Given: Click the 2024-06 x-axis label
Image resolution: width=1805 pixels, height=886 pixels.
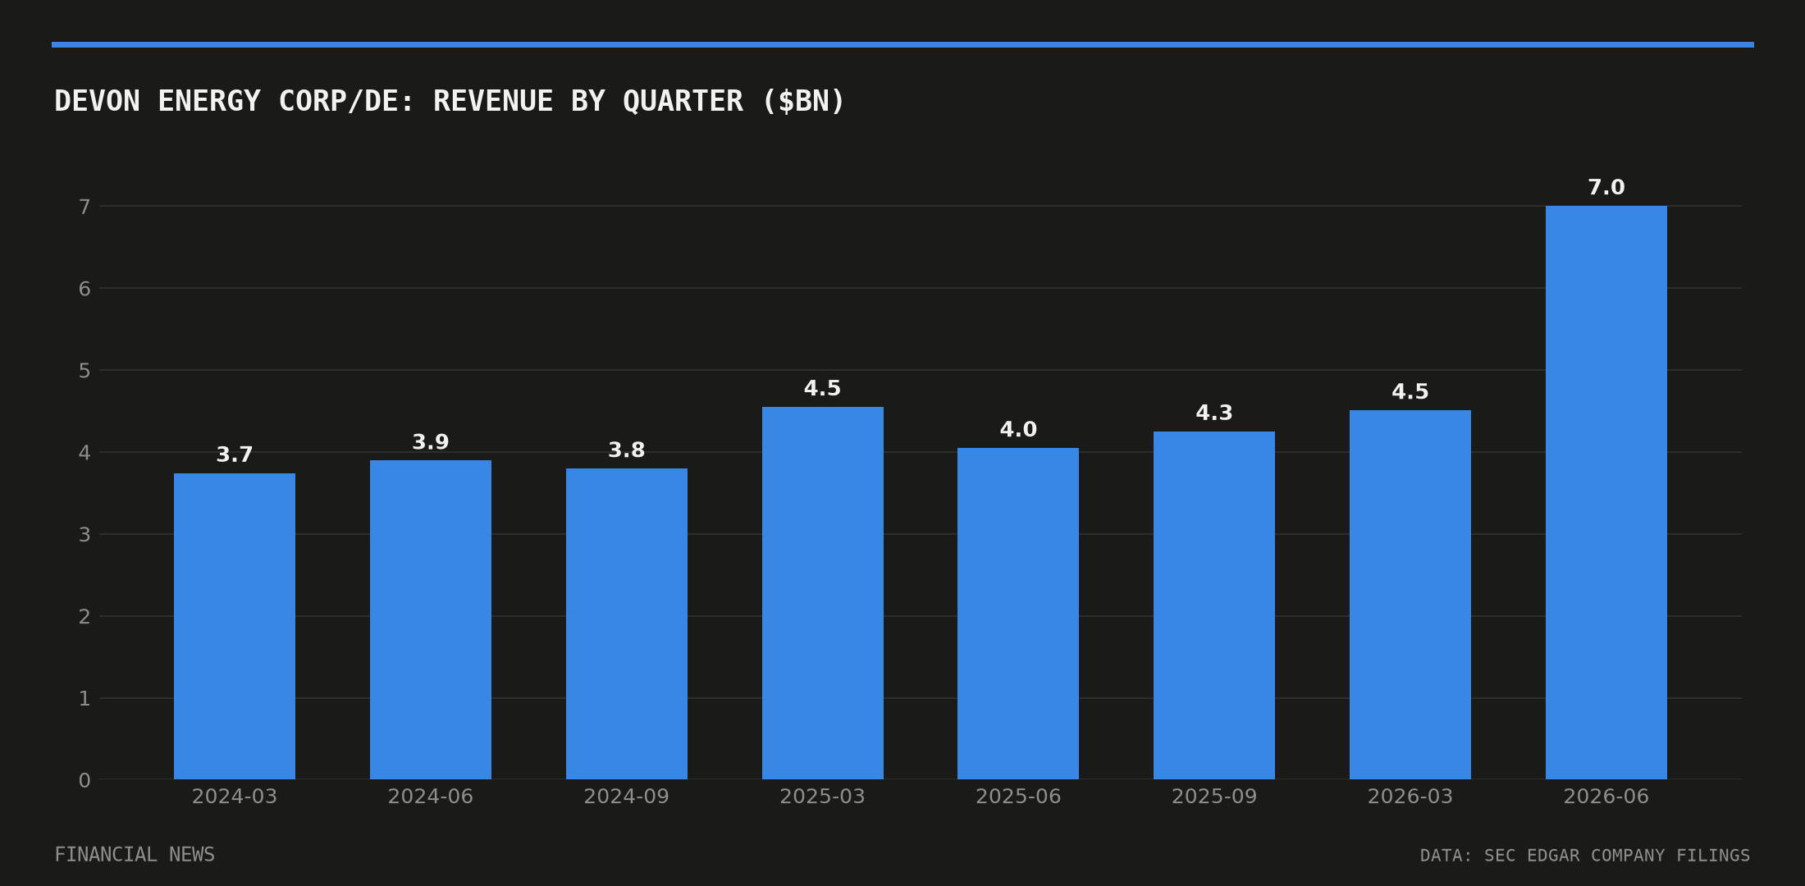Looking at the screenshot, I should 431,797.
